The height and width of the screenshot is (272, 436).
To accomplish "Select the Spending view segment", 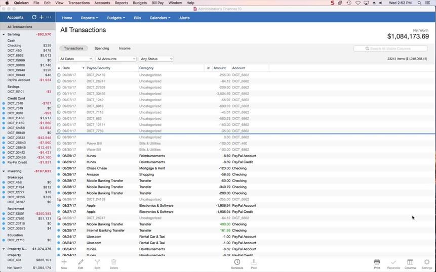I will point(101,49).
